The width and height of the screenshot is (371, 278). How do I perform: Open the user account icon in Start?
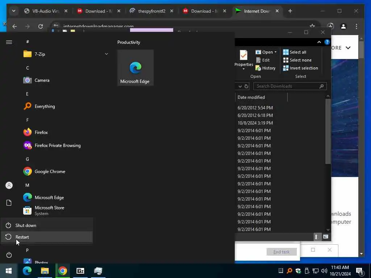click(9, 185)
